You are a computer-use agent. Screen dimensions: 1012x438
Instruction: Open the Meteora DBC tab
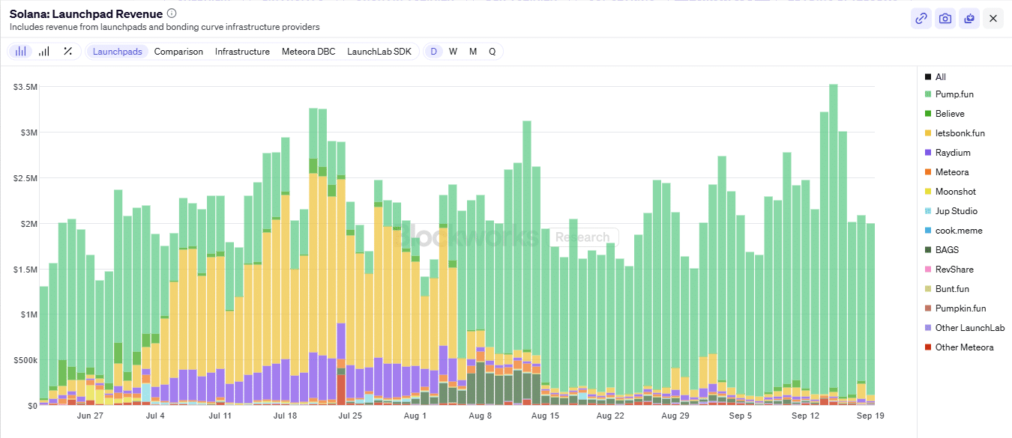(308, 52)
